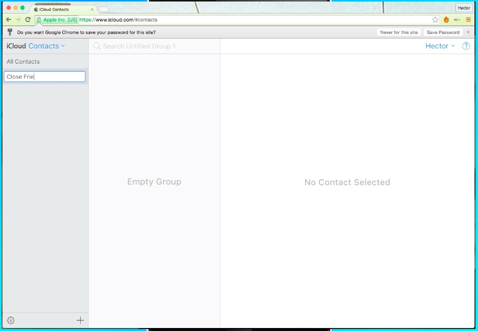Click the green lock security badge
Viewport: 478px width, 331px height.
tap(57, 20)
